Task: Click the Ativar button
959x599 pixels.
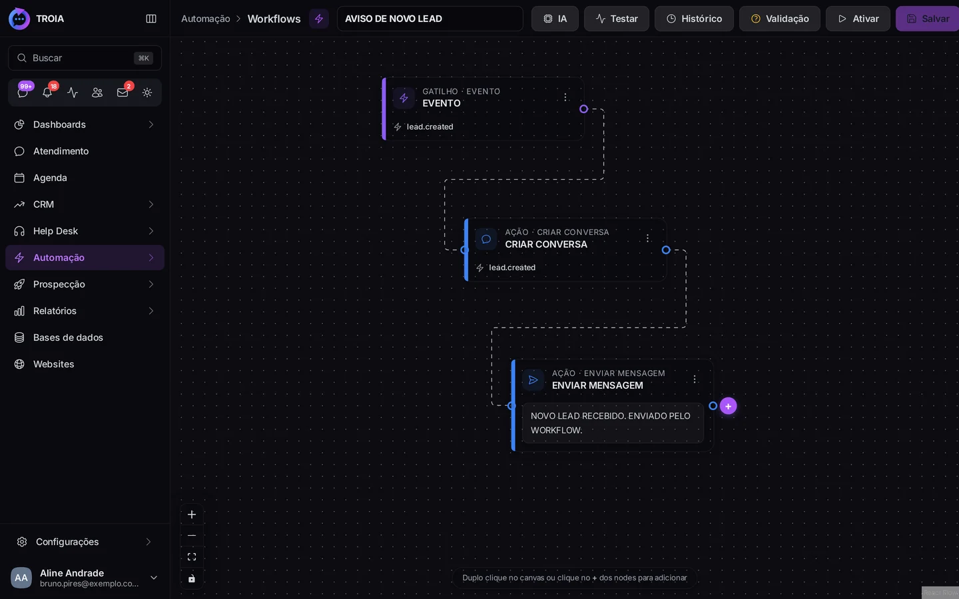Action: [858, 19]
